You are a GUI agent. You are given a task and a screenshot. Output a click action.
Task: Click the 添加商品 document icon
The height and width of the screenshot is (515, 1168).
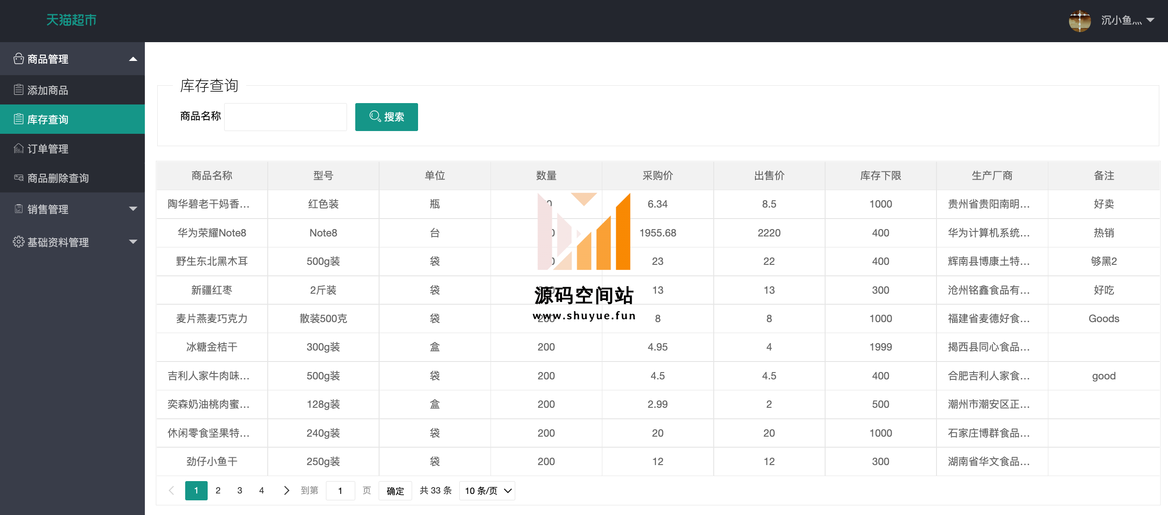18,90
